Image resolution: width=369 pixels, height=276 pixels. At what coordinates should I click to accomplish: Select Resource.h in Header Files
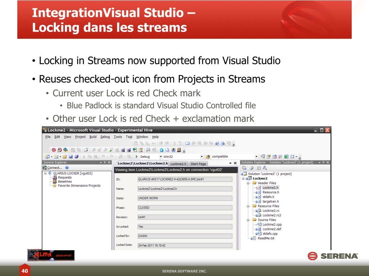271,192
